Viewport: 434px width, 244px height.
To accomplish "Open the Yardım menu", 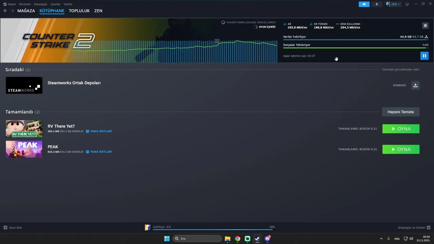I will tap(68, 4).
